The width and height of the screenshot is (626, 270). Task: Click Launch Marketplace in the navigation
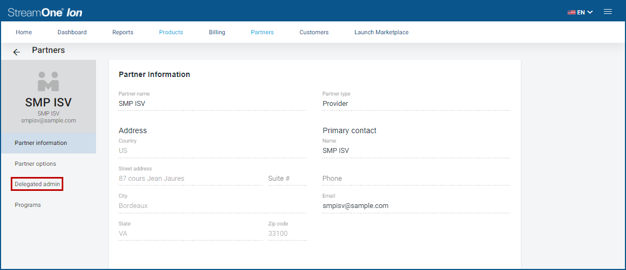(381, 32)
